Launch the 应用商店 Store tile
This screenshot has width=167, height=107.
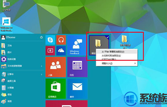pos(56,89)
